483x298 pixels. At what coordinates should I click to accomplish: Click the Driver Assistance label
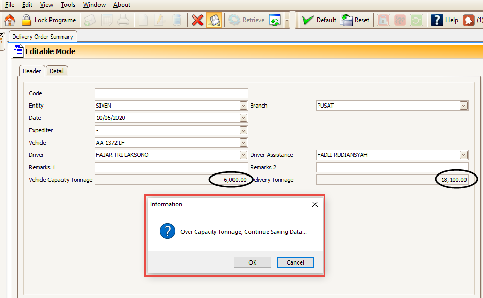click(x=271, y=155)
